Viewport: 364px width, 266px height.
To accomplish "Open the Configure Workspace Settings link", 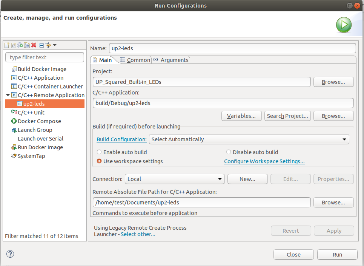I will click(x=264, y=161).
